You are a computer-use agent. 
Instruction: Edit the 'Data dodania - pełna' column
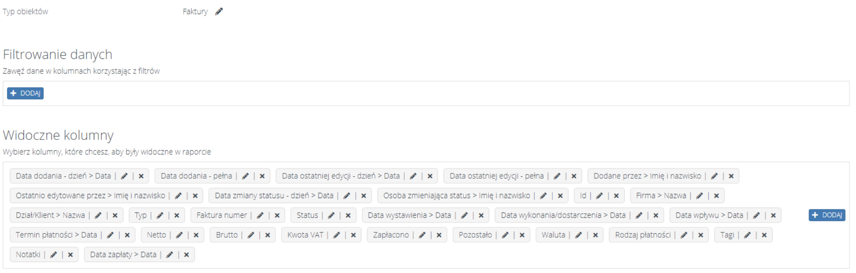245,176
